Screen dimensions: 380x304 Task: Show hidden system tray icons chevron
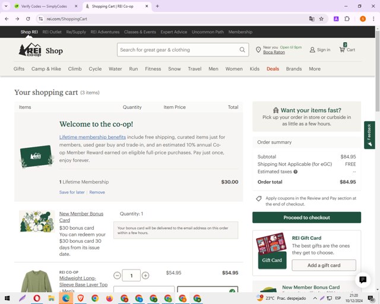tap(315, 298)
